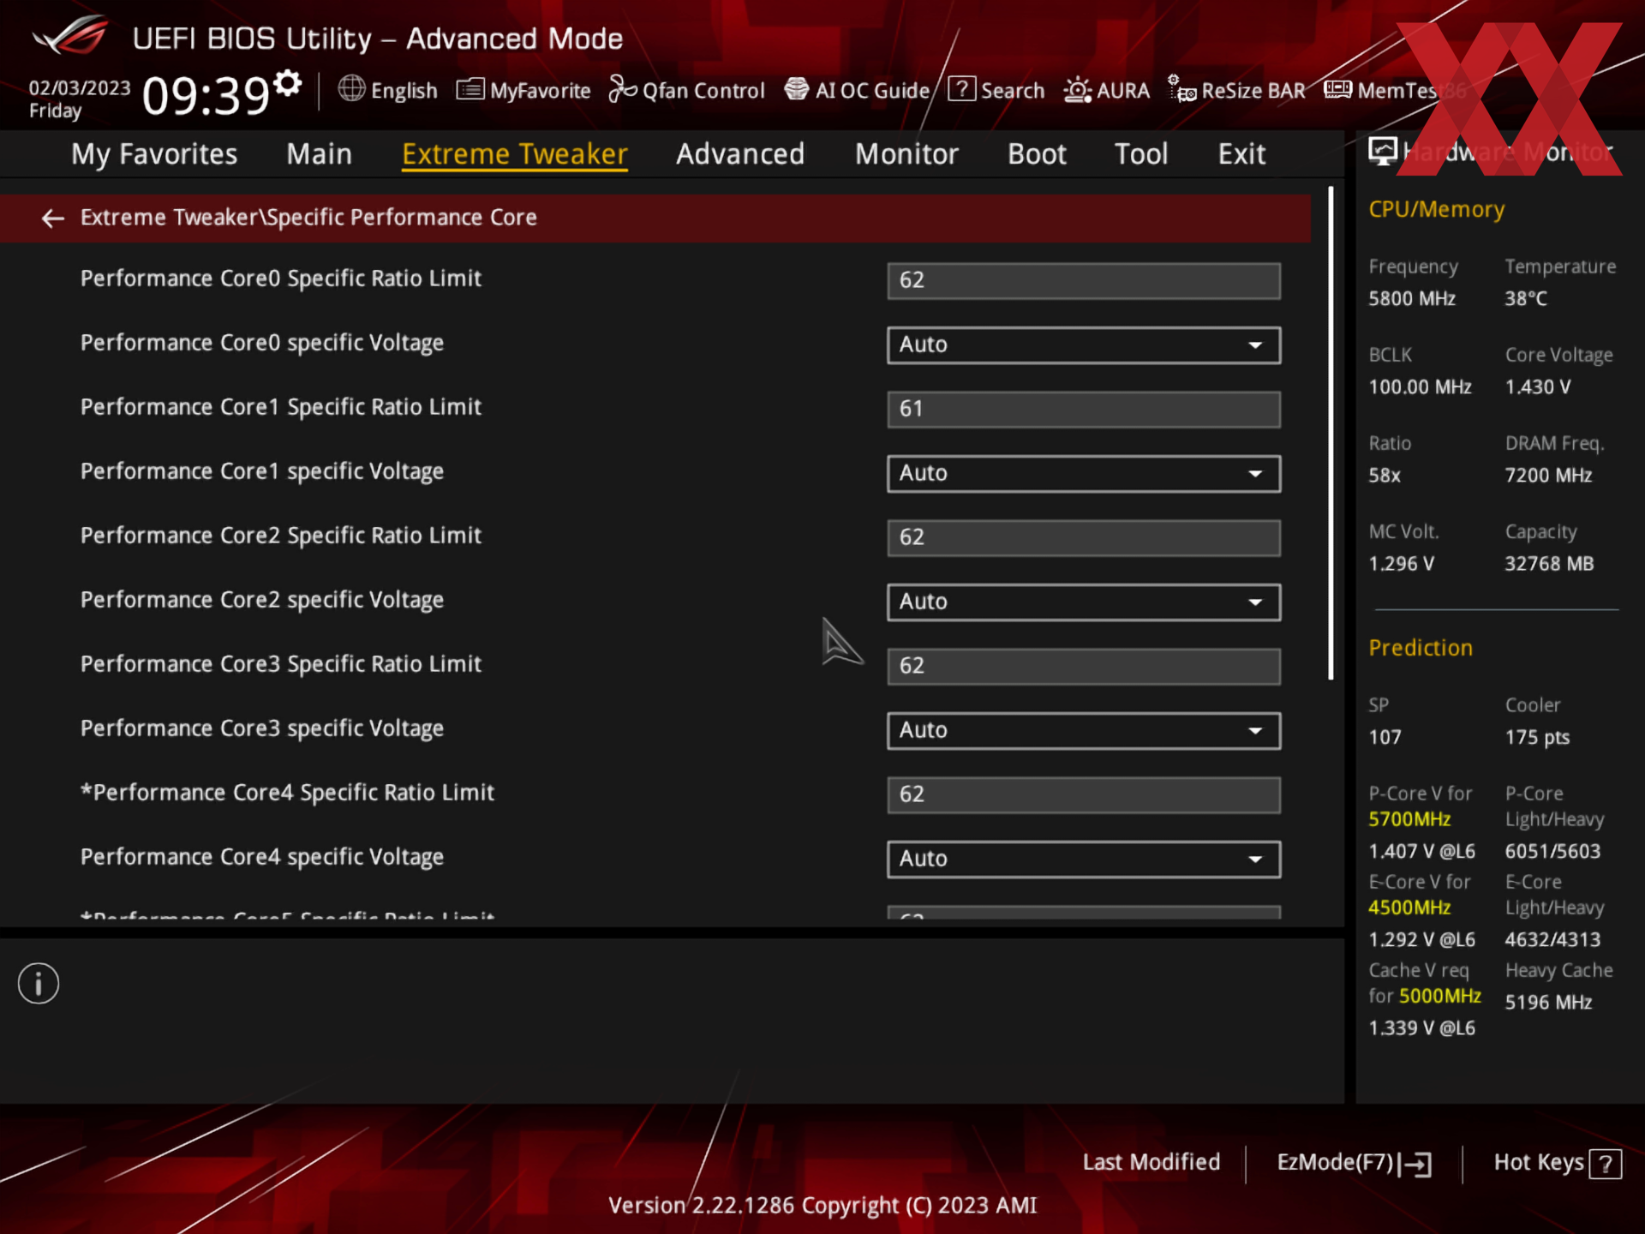Expand Performance Core2 specific Voltage dropdown
The height and width of the screenshot is (1234, 1645).
[1084, 602]
